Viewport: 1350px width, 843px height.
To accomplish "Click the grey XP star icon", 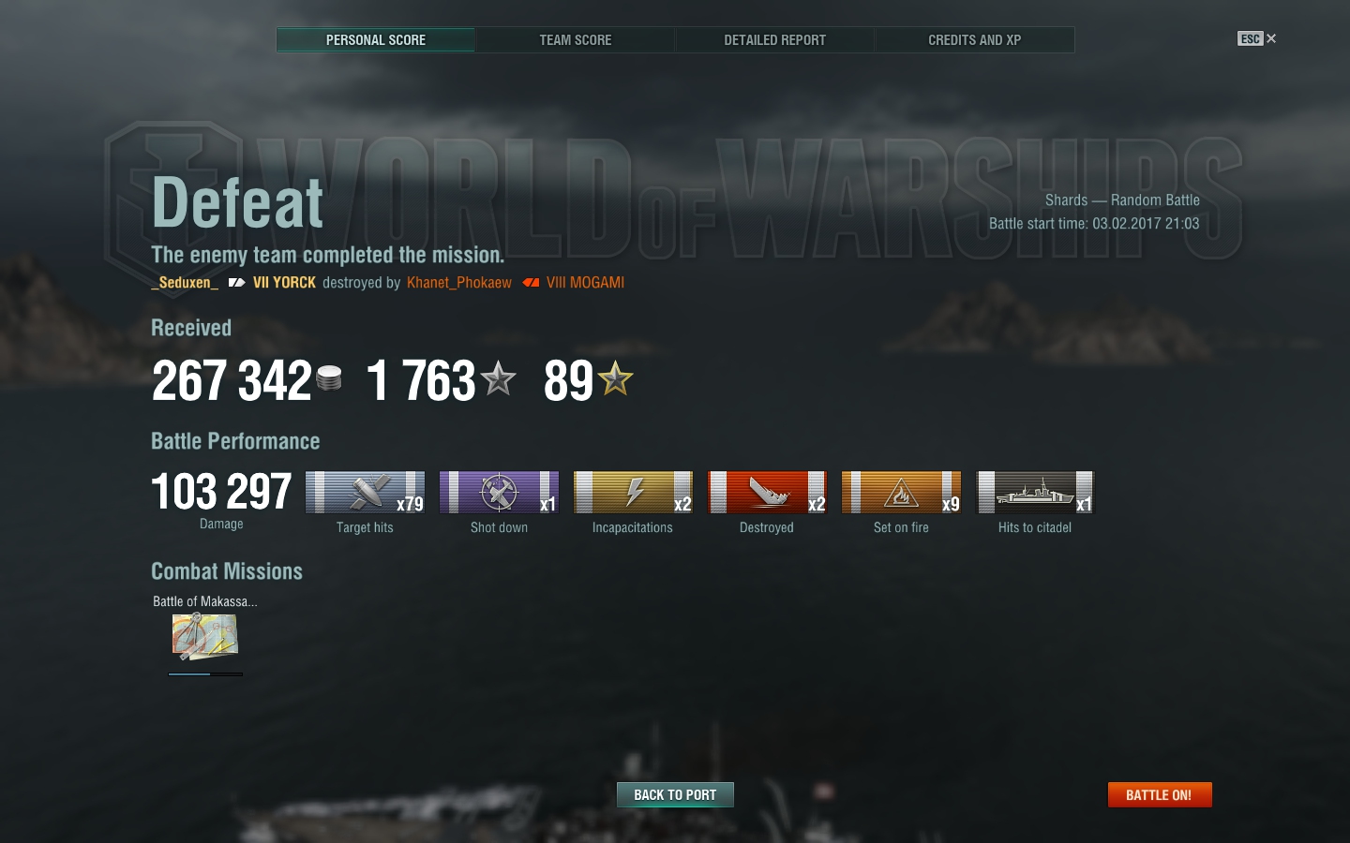I will pyautogui.click(x=498, y=378).
